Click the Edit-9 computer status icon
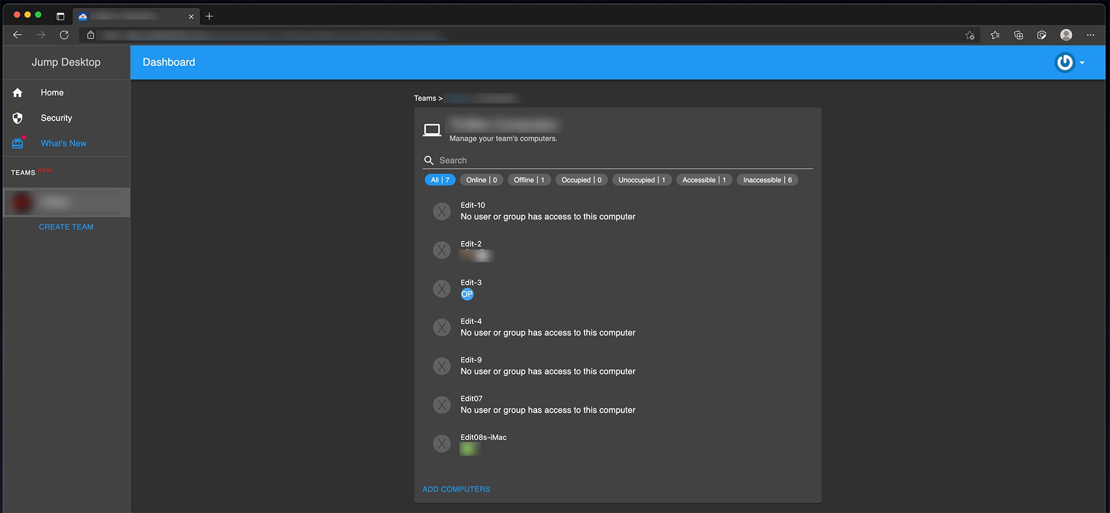The height and width of the screenshot is (513, 1110). [442, 366]
